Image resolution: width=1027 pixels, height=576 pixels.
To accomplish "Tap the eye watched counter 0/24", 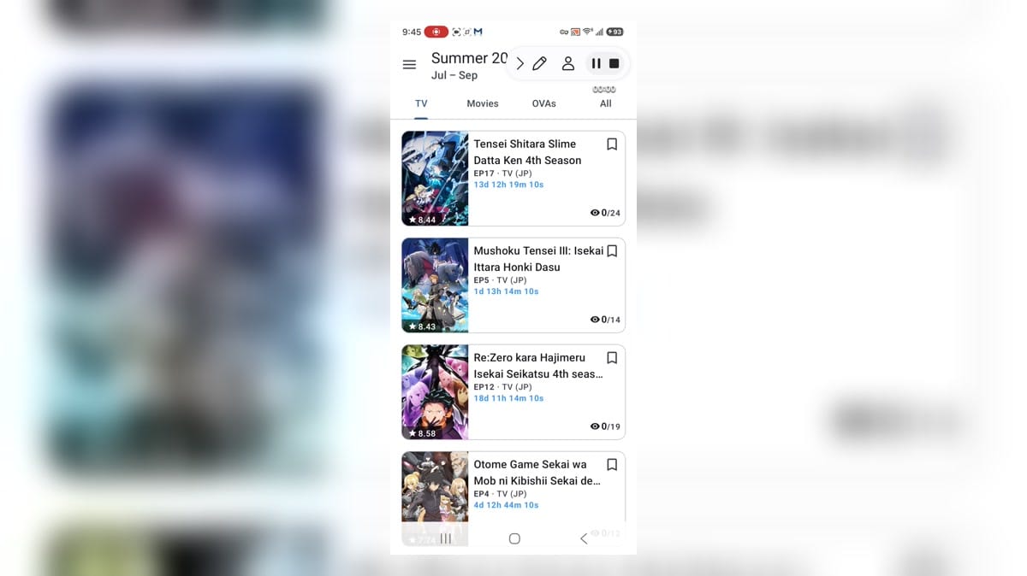I will click(605, 213).
